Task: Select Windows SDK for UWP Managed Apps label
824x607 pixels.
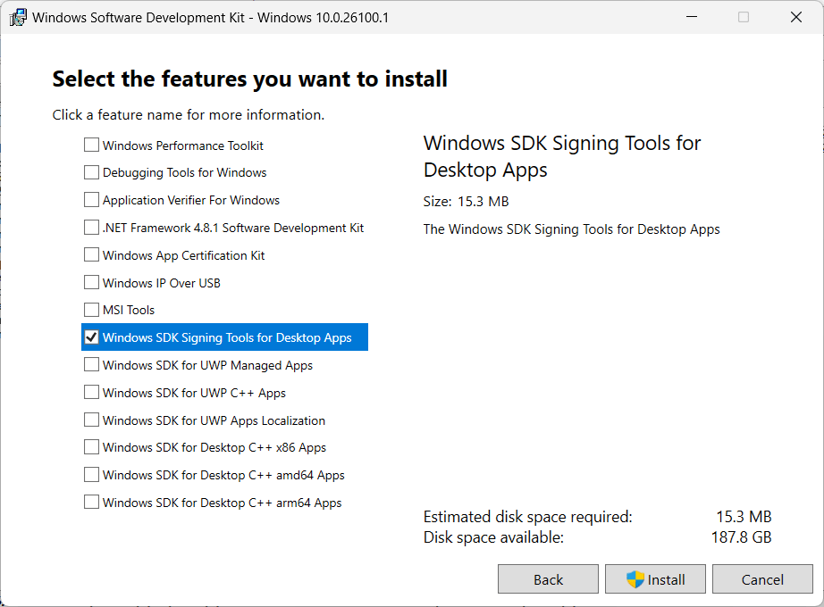Action: click(207, 365)
